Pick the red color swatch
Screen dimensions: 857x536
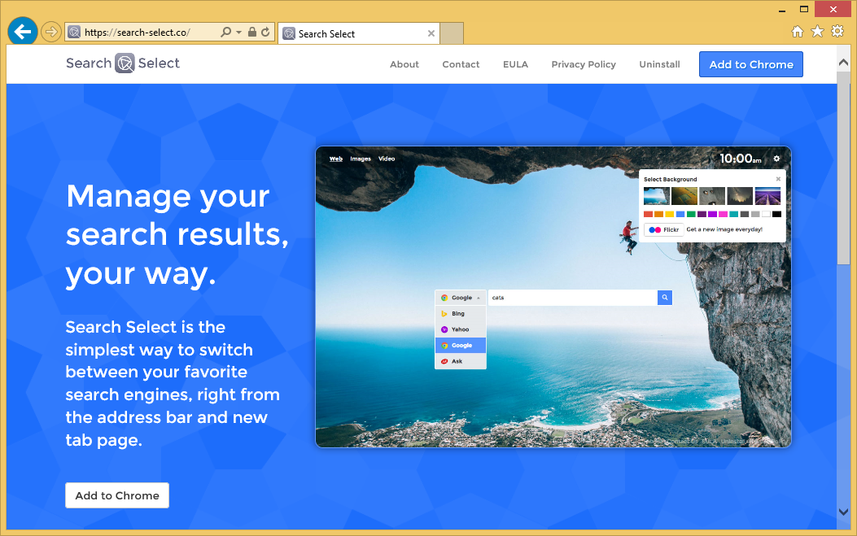648,214
